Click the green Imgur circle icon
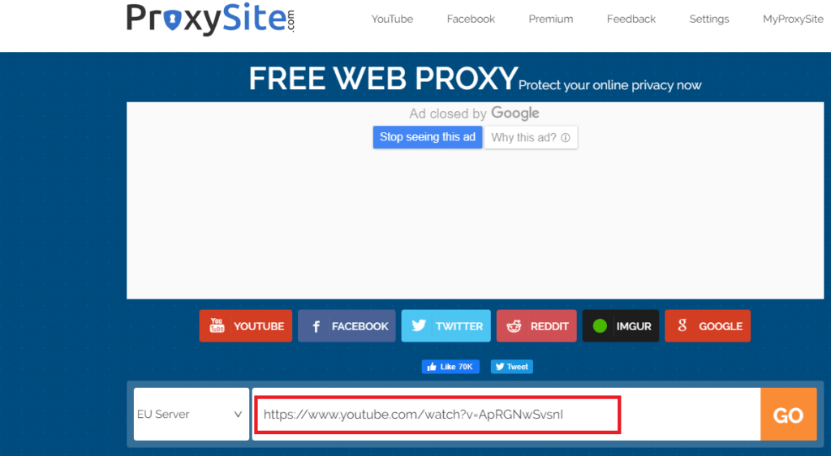This screenshot has height=456, width=831. click(x=600, y=325)
